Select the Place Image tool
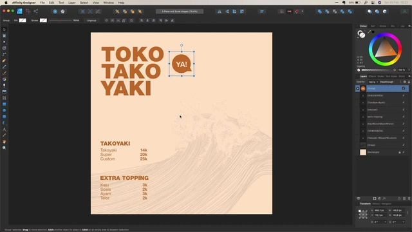This screenshot has width=412, height=232. tap(5, 92)
